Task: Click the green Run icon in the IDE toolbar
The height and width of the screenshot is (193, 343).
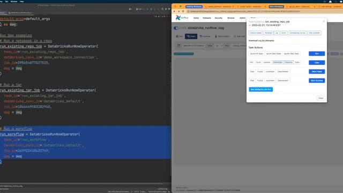Action: (x=147, y=9)
